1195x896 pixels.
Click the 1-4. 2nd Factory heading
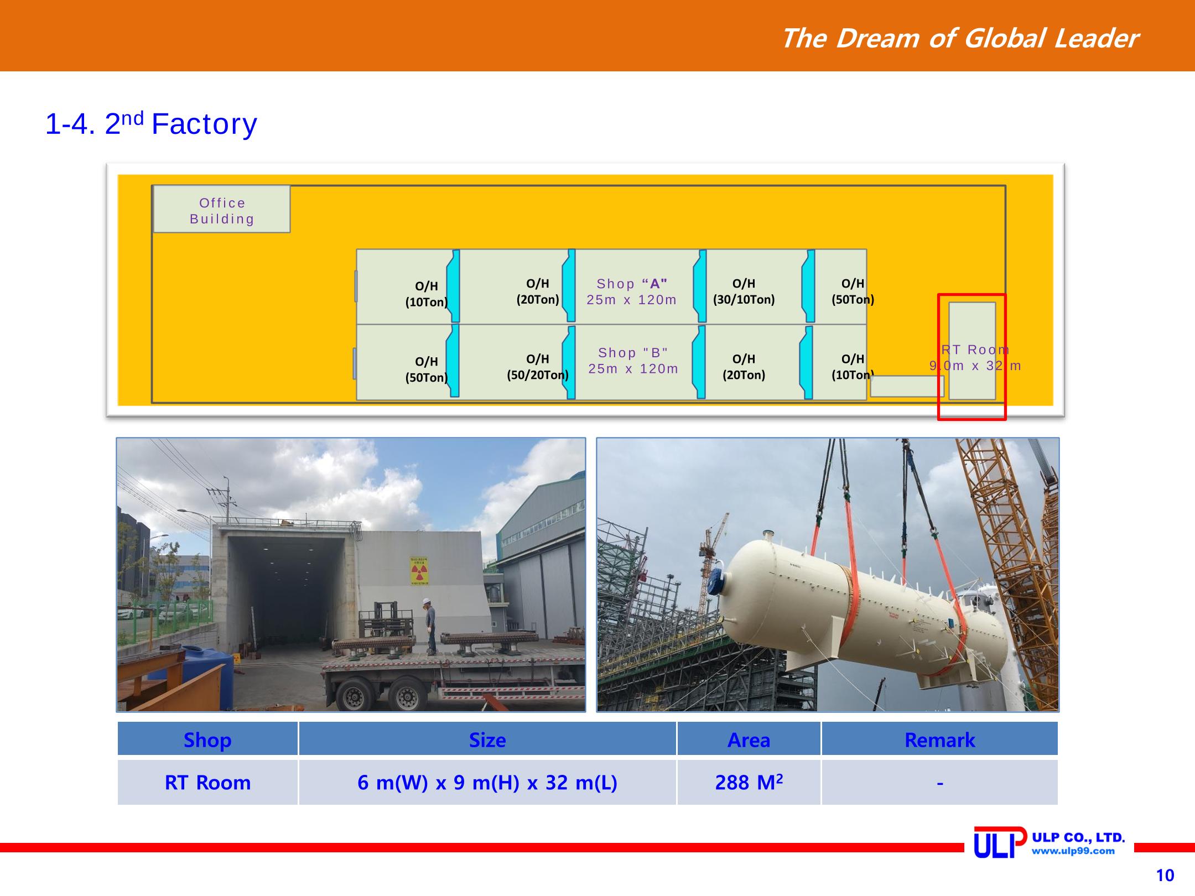pyautogui.click(x=151, y=123)
